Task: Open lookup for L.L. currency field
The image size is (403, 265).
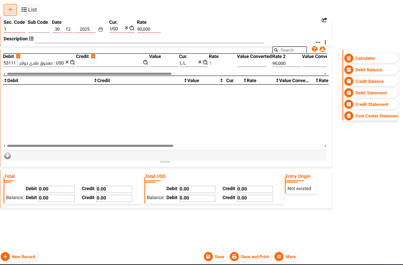Action: [205, 62]
